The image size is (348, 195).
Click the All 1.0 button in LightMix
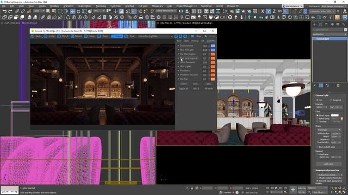[x=196, y=89]
